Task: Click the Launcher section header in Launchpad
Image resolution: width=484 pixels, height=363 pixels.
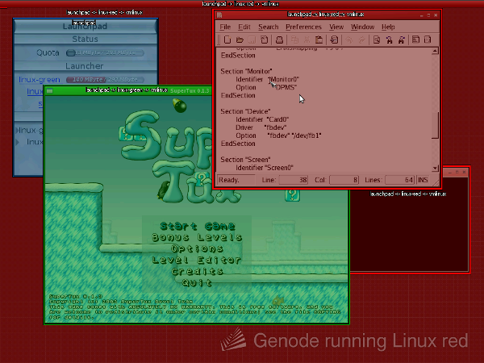Action: [86, 66]
